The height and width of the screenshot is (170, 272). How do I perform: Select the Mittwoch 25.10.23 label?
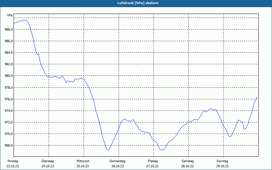coord(83,164)
